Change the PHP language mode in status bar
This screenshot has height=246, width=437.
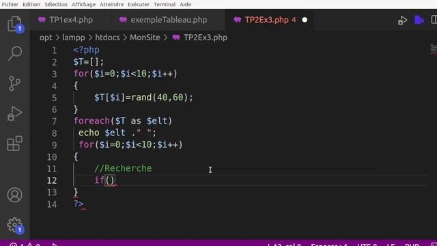coord(412,245)
